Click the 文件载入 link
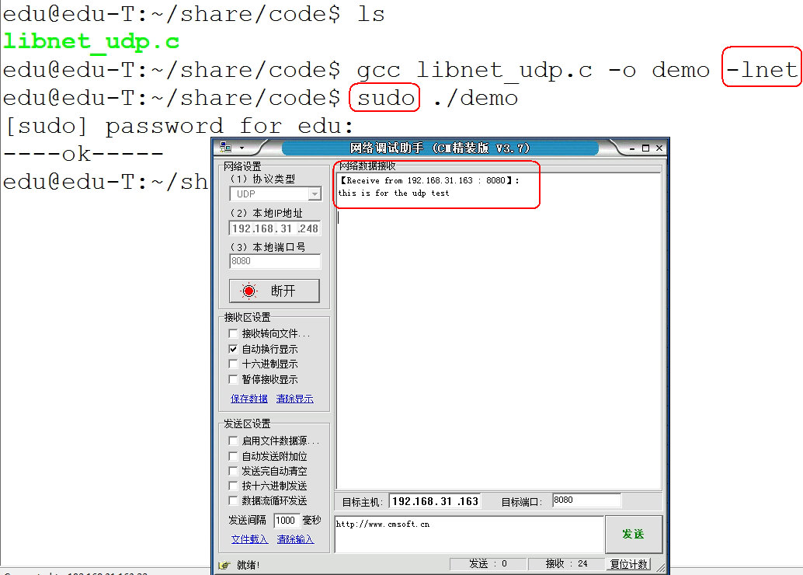This screenshot has height=575, width=803. click(249, 539)
